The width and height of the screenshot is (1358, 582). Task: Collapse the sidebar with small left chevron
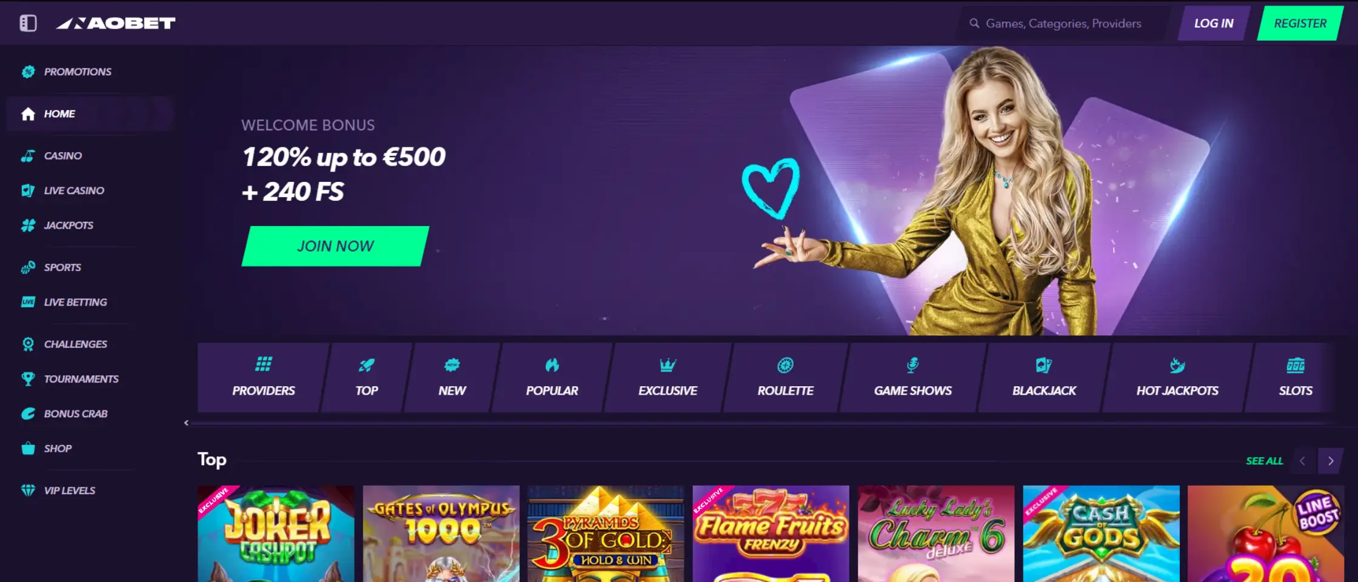pyautogui.click(x=186, y=423)
